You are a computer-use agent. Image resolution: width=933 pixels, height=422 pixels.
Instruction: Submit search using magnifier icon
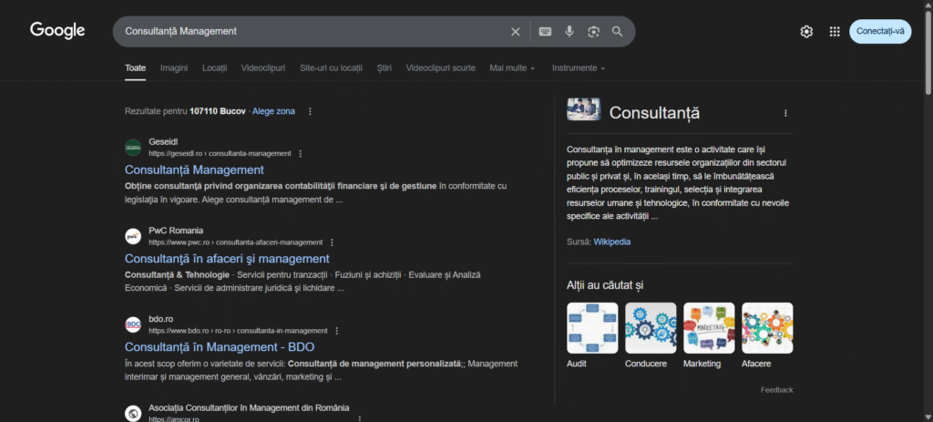pyautogui.click(x=618, y=32)
